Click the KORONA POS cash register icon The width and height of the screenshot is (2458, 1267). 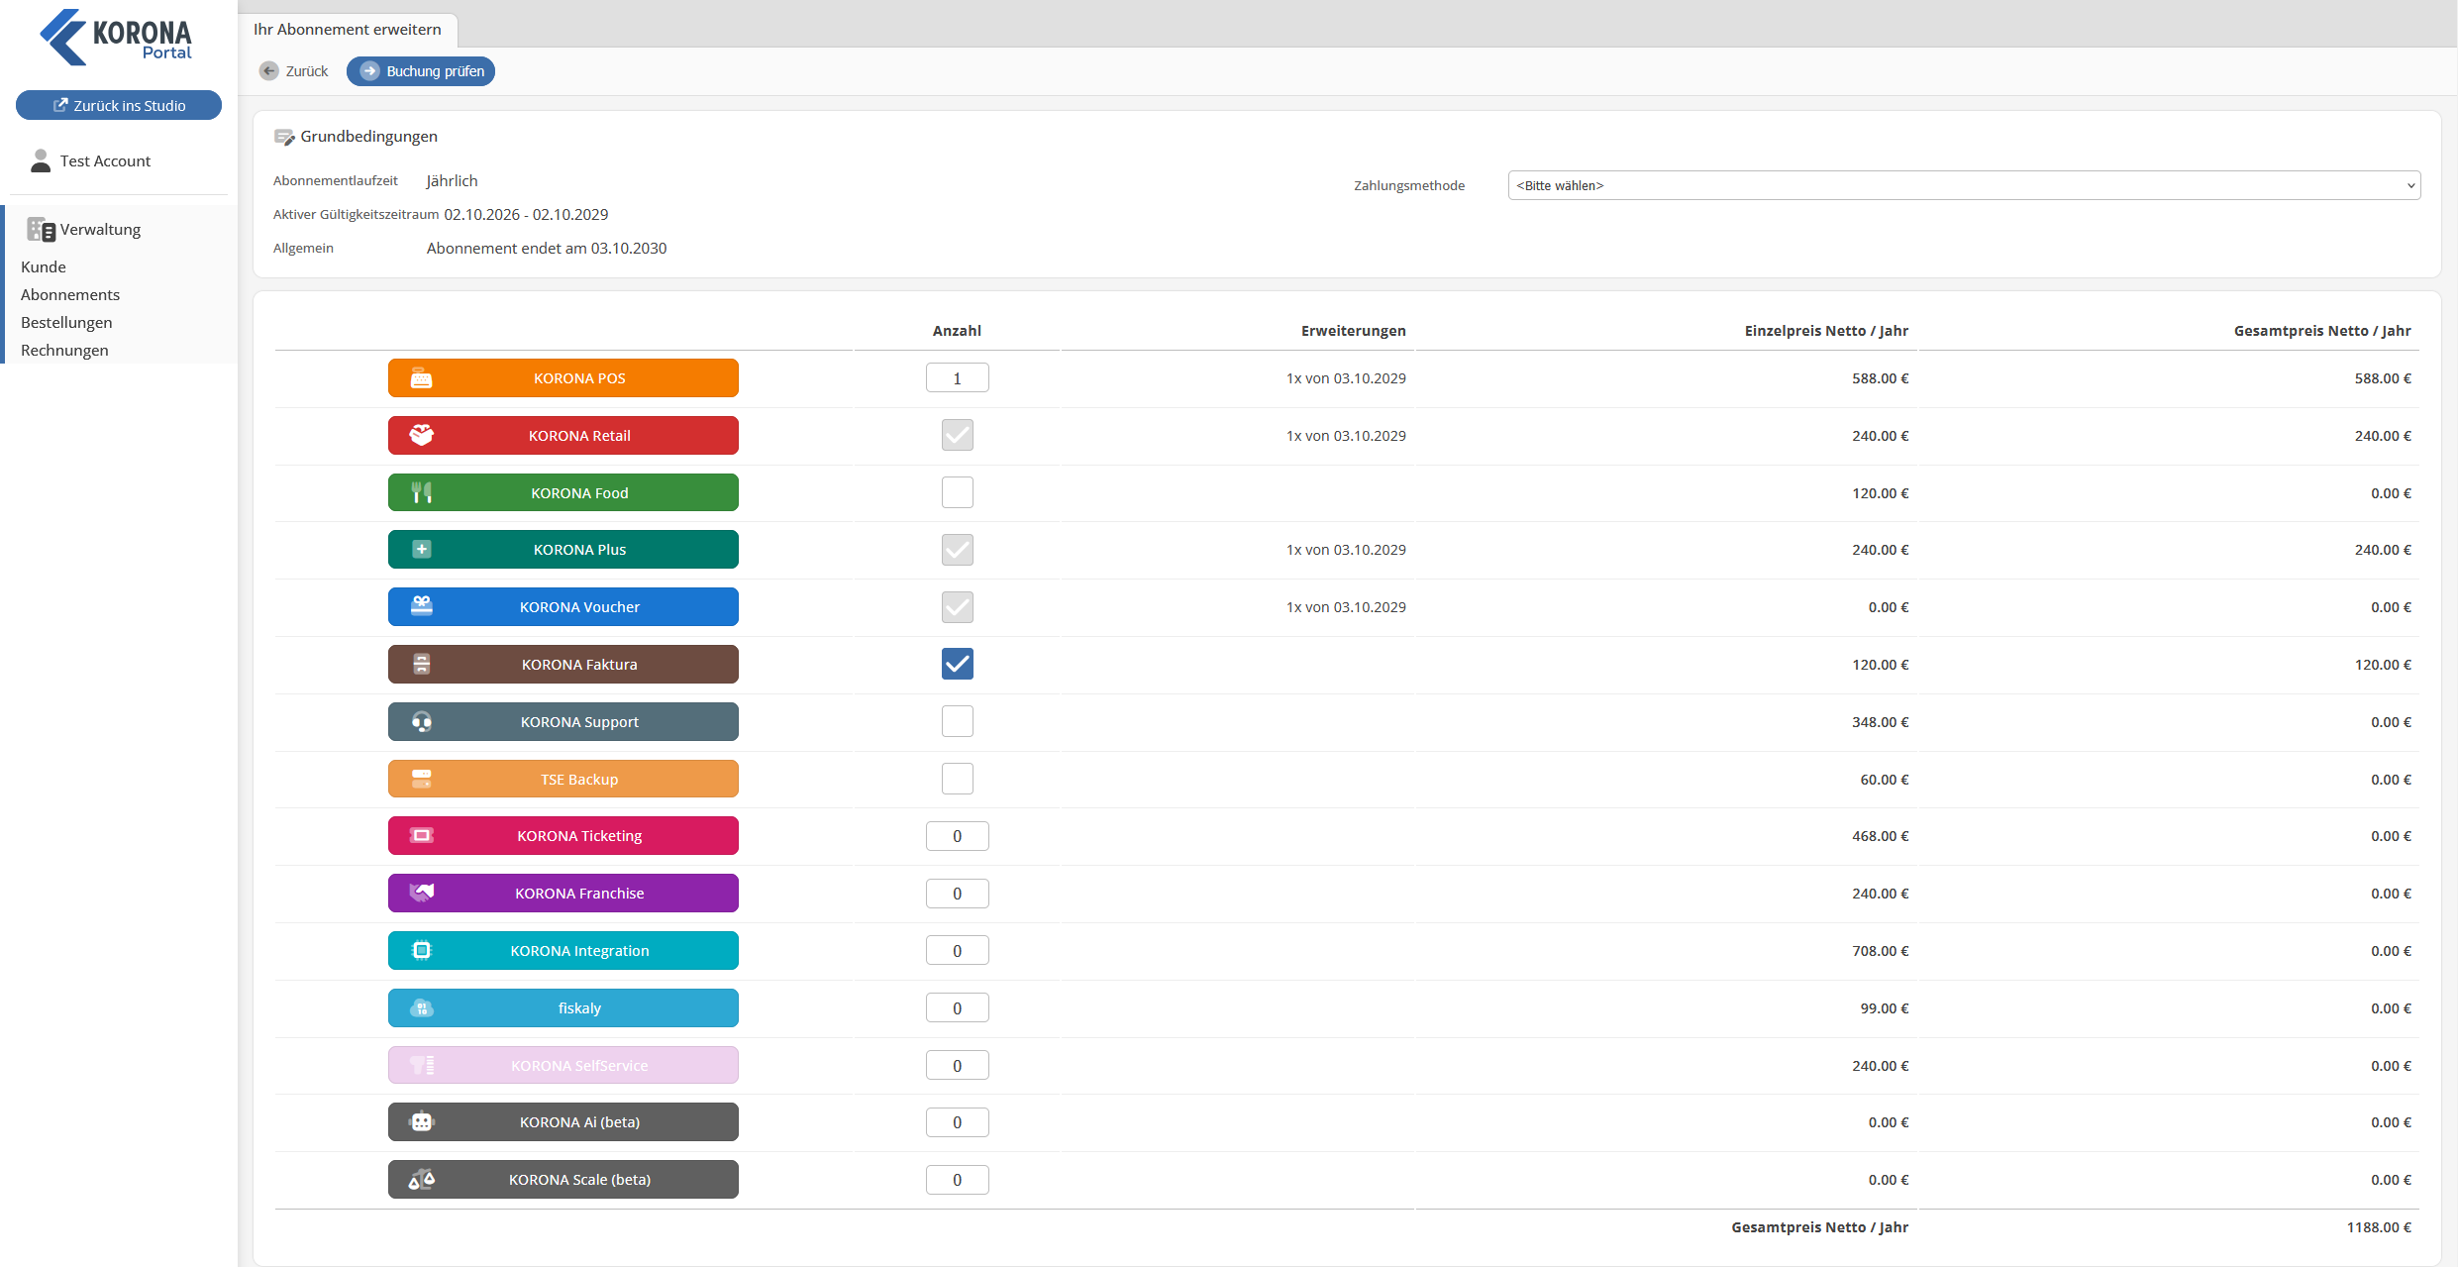click(421, 378)
